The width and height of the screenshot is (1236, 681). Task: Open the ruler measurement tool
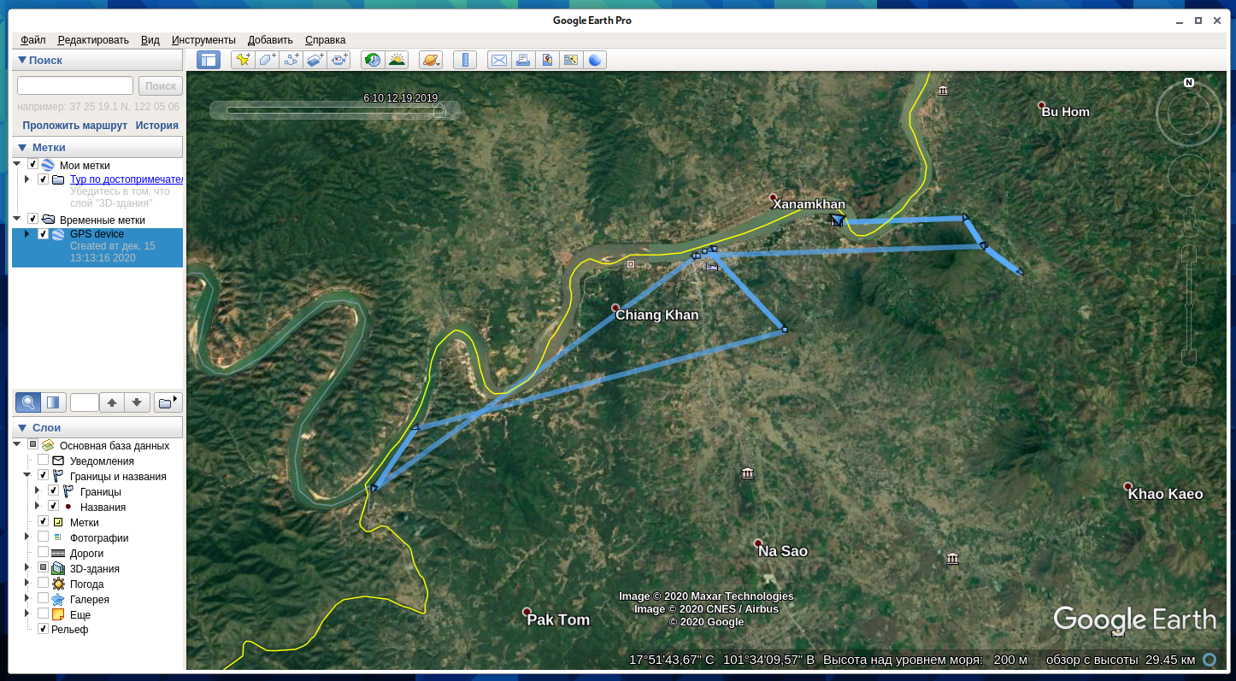click(x=465, y=60)
